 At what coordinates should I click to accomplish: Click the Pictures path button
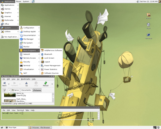[37, 90]
